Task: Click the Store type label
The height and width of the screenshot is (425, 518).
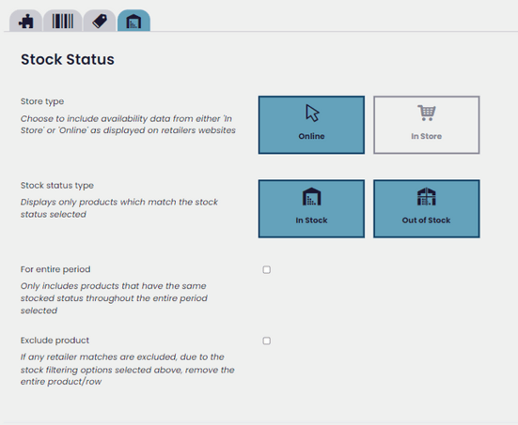Action: (x=42, y=101)
